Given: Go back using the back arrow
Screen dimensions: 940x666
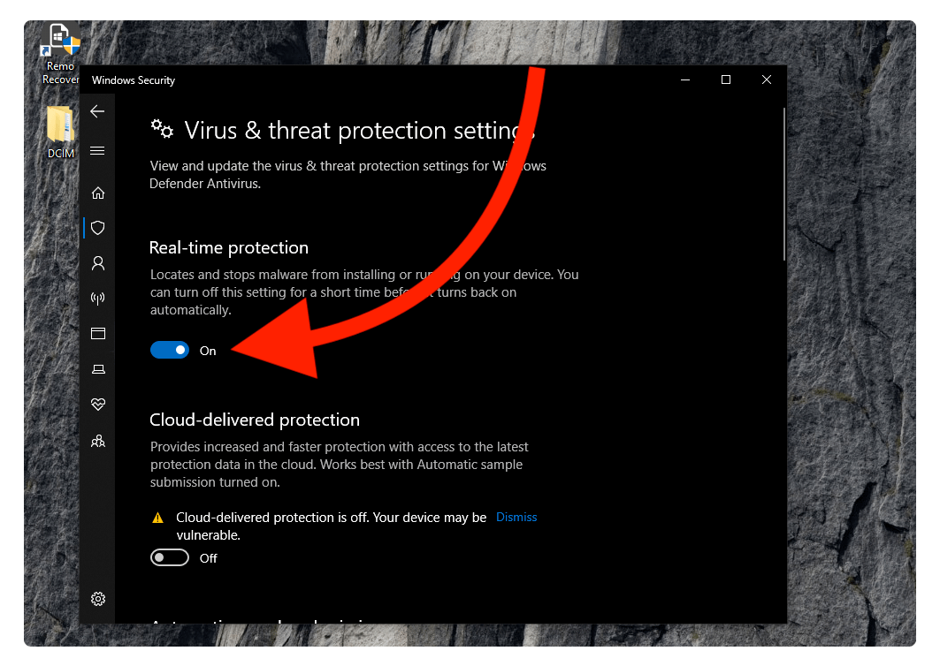Looking at the screenshot, I should click(x=97, y=111).
